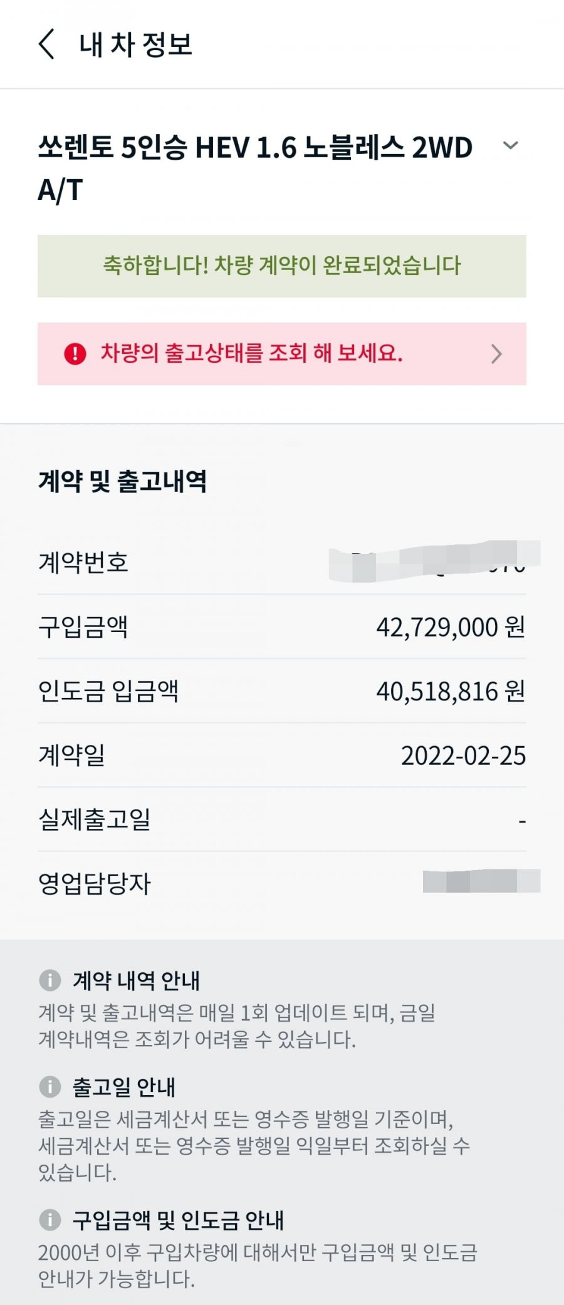Tap the 인도금 입금액 40,518,816 원 row

click(x=282, y=691)
